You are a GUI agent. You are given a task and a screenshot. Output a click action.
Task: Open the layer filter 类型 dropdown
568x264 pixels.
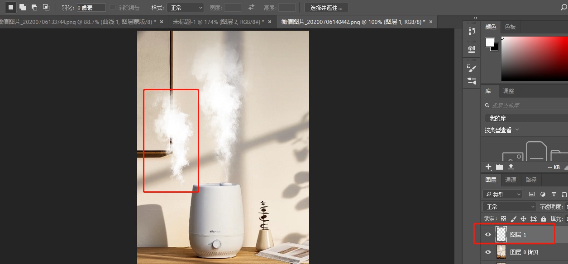click(x=502, y=194)
